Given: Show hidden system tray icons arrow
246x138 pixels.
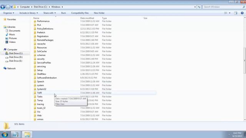Looking at the screenshot, I should pyautogui.click(x=229, y=135).
